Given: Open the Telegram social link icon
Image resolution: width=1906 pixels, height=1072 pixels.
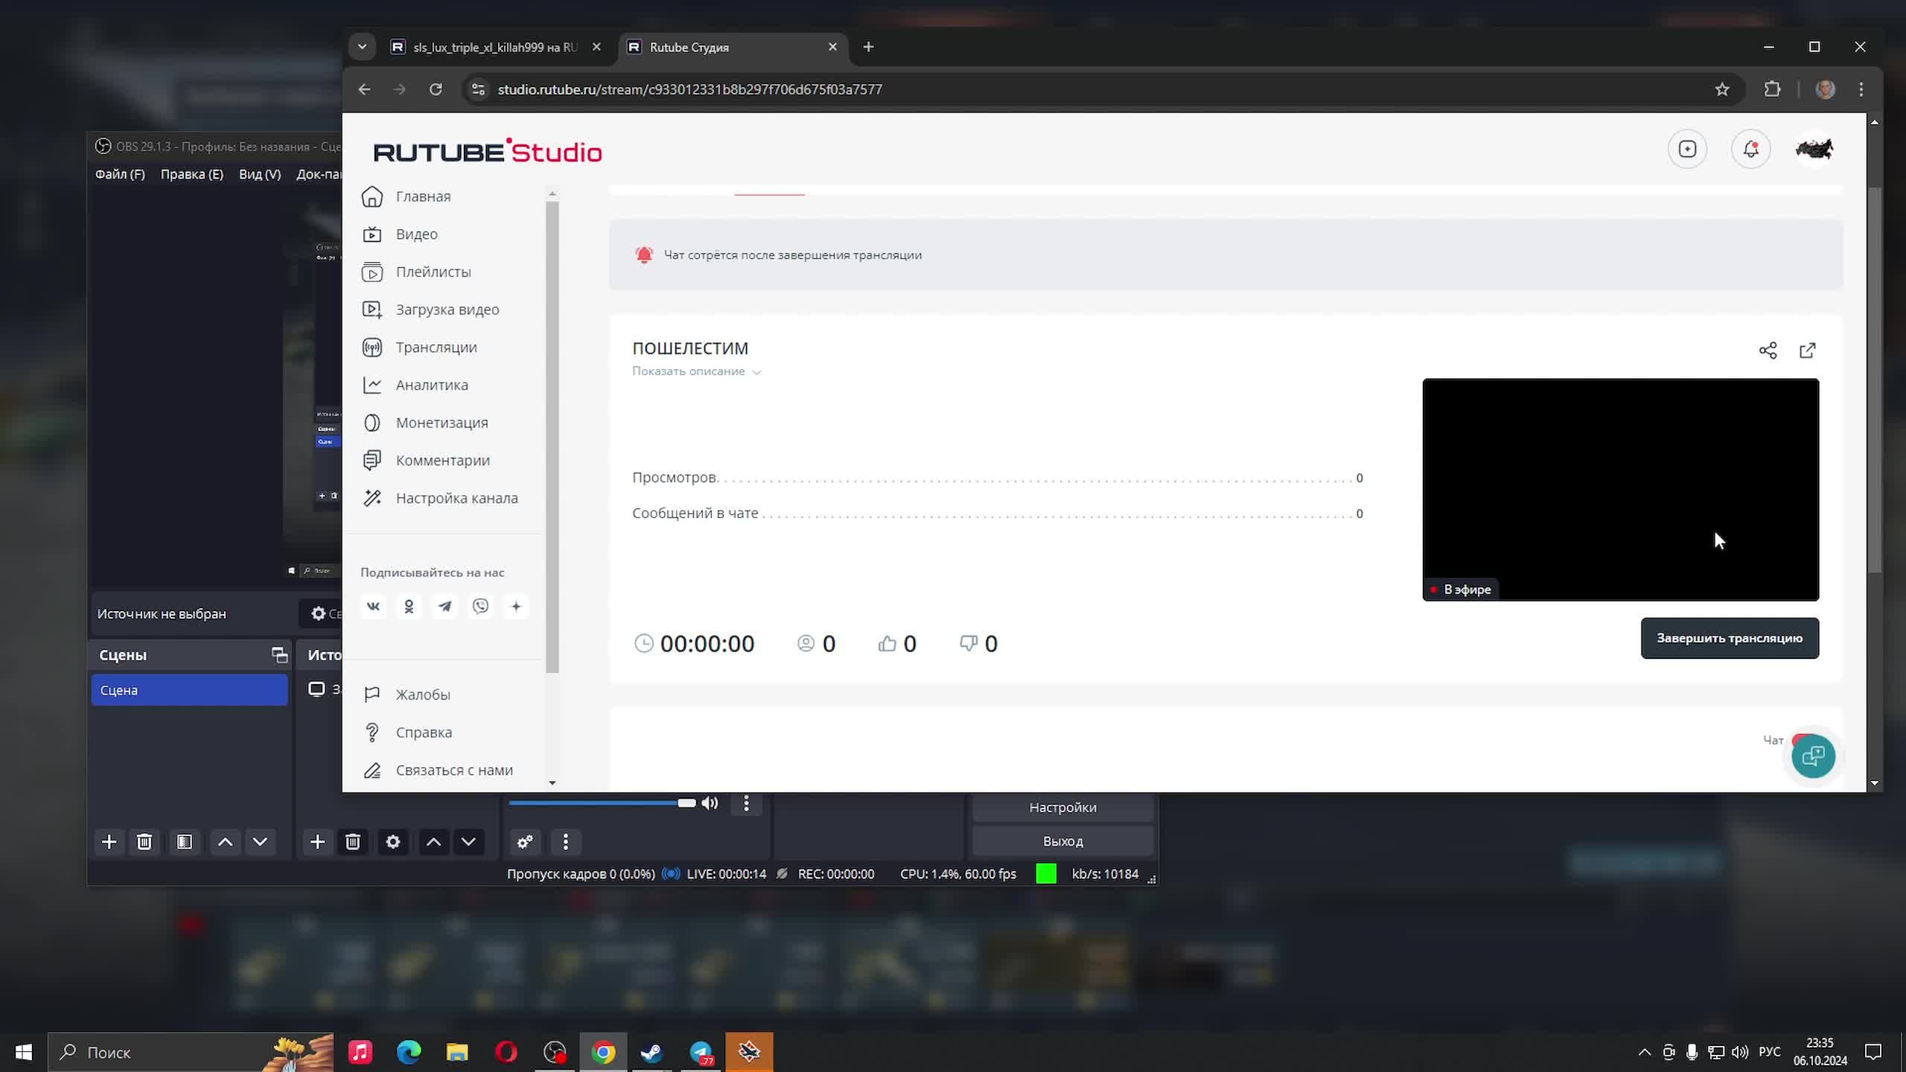Looking at the screenshot, I should pos(444,607).
